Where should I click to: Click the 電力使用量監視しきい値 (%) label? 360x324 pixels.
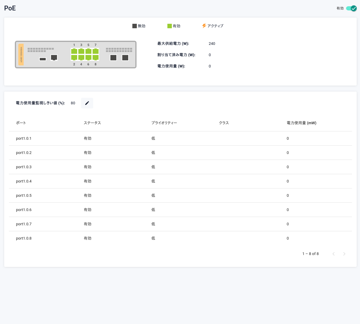(x=40, y=103)
